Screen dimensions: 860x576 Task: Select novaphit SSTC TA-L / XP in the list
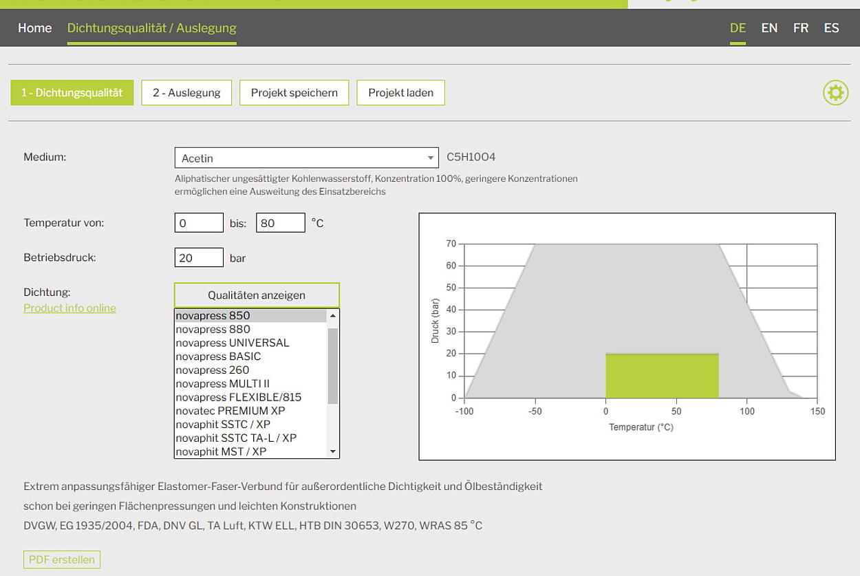click(x=250, y=438)
